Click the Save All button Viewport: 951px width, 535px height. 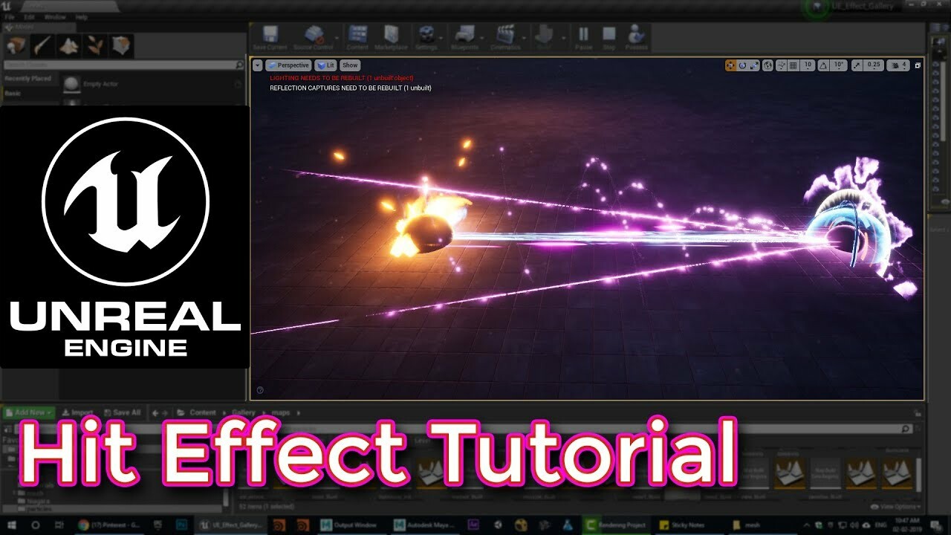tap(123, 412)
